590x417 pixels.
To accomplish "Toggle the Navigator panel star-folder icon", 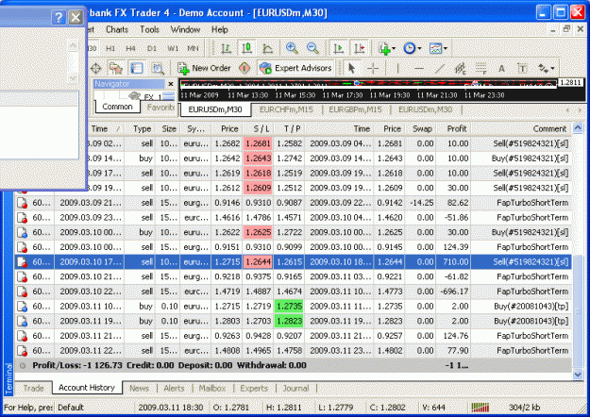I will click(x=116, y=68).
